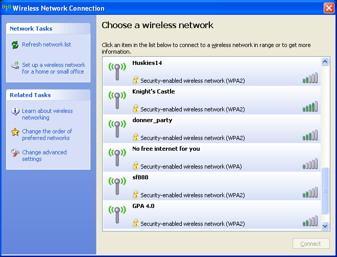This screenshot has width=337, height=257.
Task: Click WPA2 security text under Huskies14
Action: pos(192,81)
